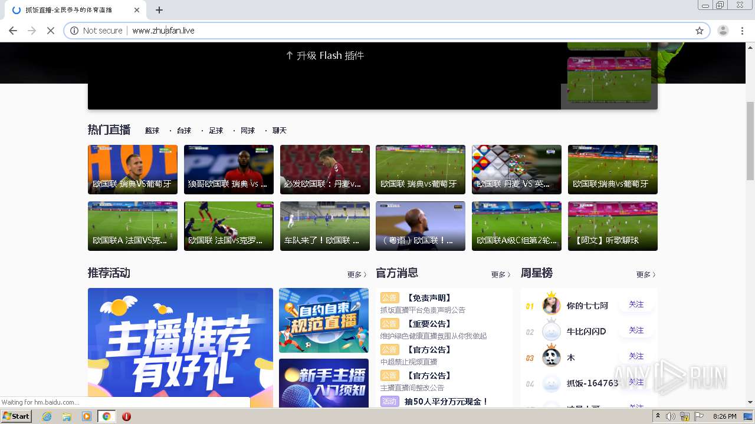Click the system tray volume icon
Viewport: 755px width, 424px height.
[x=671, y=416]
